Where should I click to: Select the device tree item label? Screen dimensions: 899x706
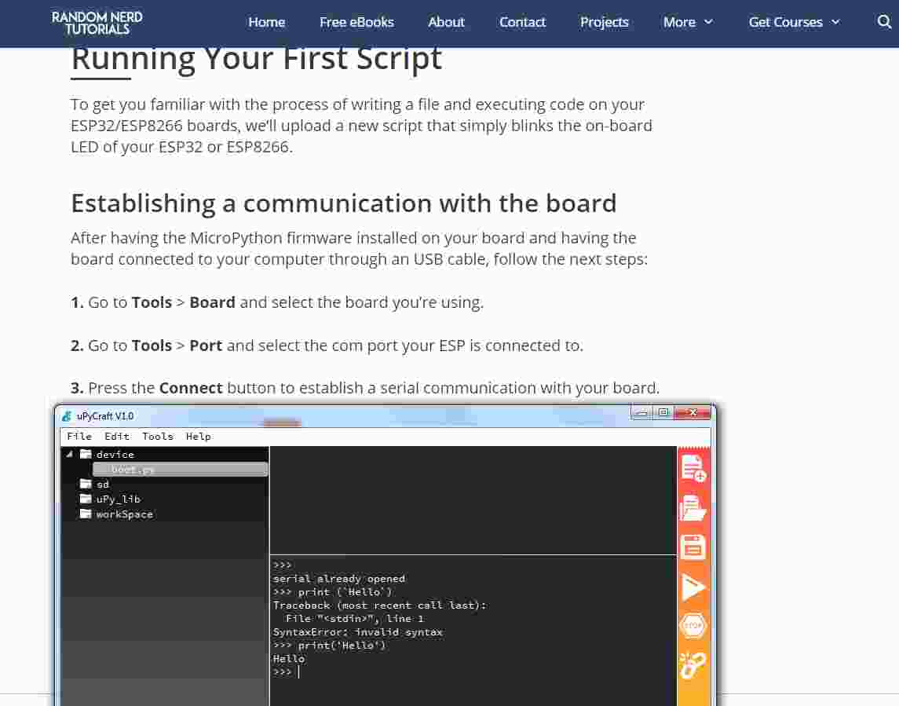click(x=115, y=455)
